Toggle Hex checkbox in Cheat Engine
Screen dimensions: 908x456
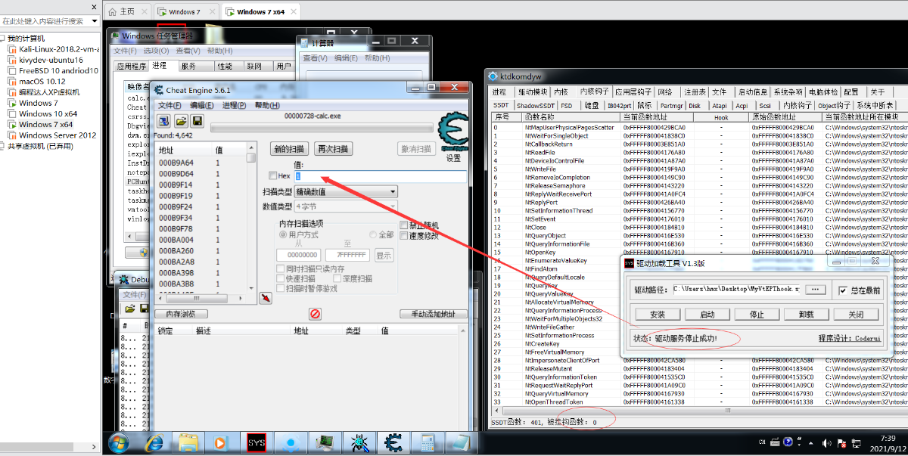coord(273,176)
